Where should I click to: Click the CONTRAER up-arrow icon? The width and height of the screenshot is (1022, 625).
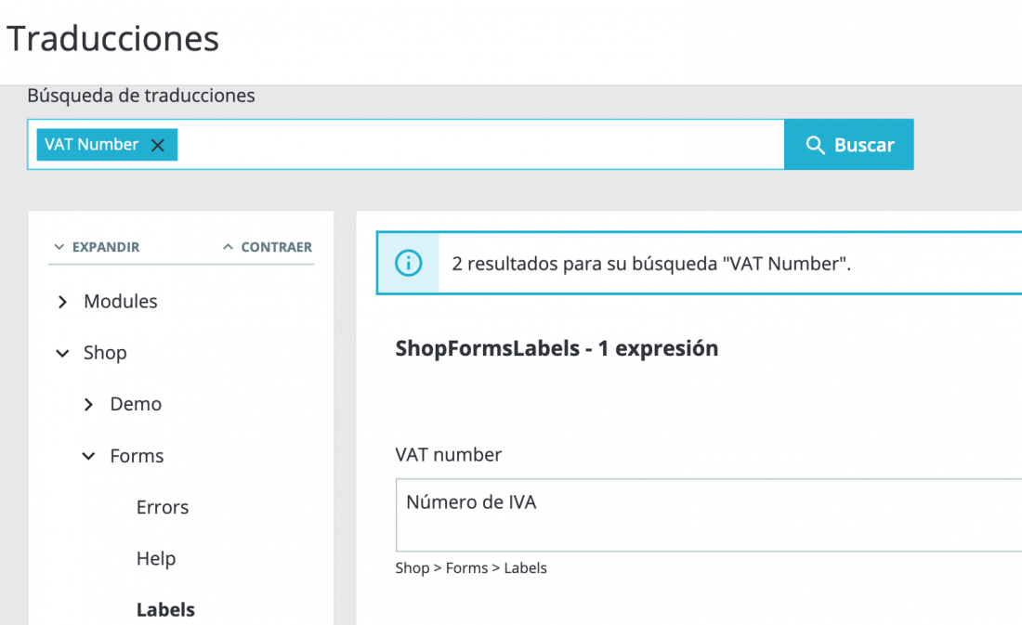[x=228, y=247]
